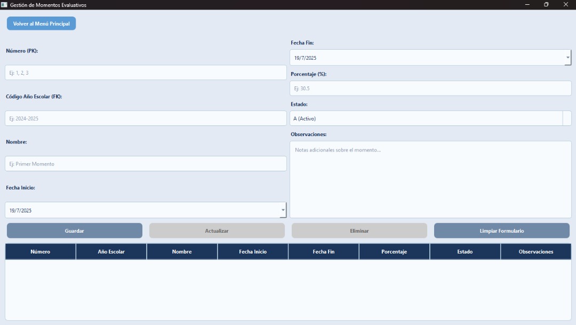The height and width of the screenshot is (325, 576).
Task: Open the Fecha Fin date dropdown
Action: point(567,58)
